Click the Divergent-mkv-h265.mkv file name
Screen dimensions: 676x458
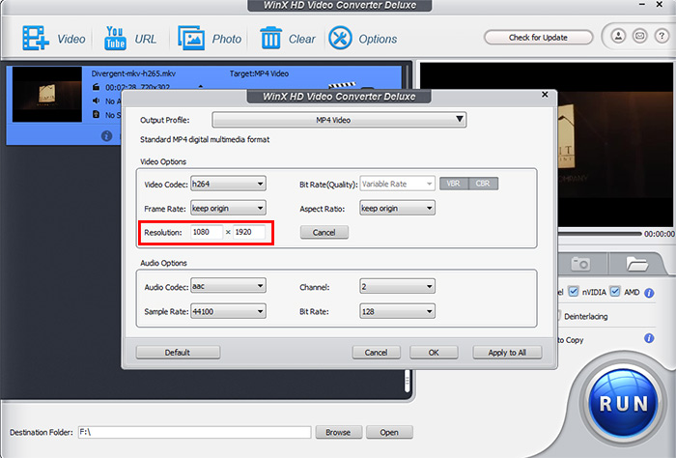(x=133, y=73)
